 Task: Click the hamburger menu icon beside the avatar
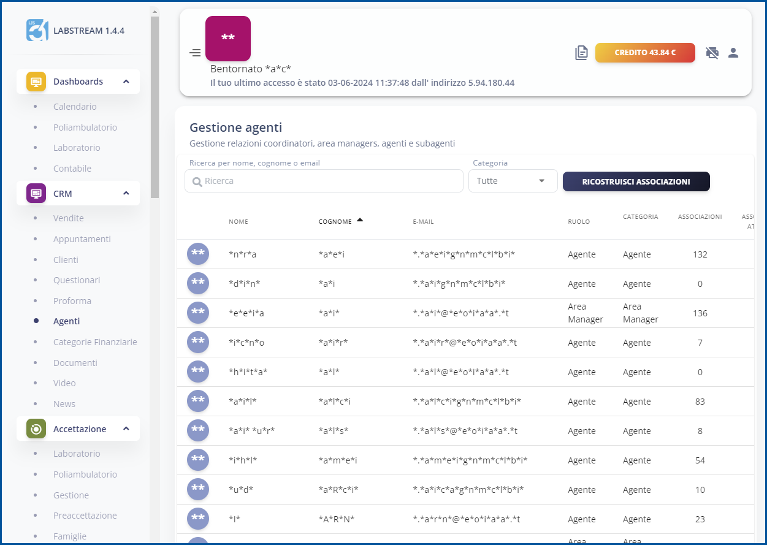(195, 53)
